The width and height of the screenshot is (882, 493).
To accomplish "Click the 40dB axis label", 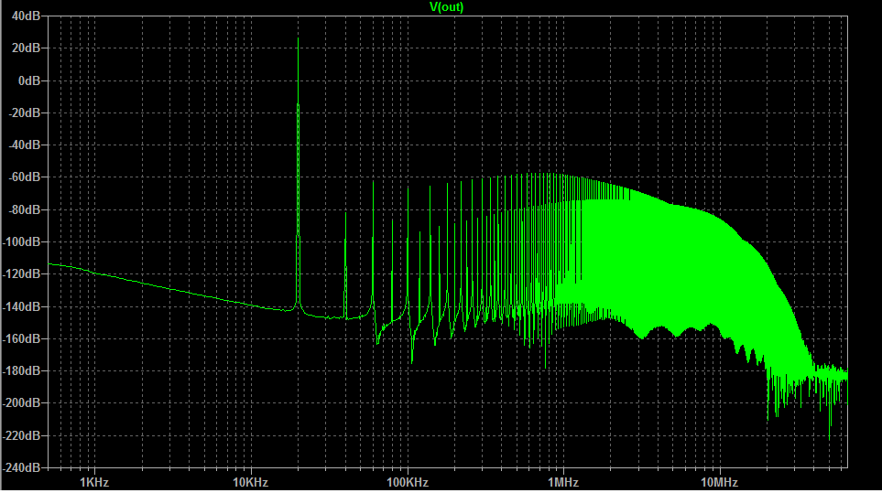I will 26,16.
